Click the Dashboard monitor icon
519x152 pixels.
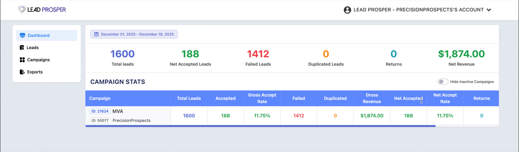(22, 35)
